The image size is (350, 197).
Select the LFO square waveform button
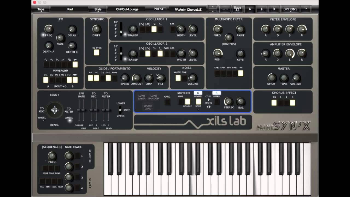pos(69,65)
